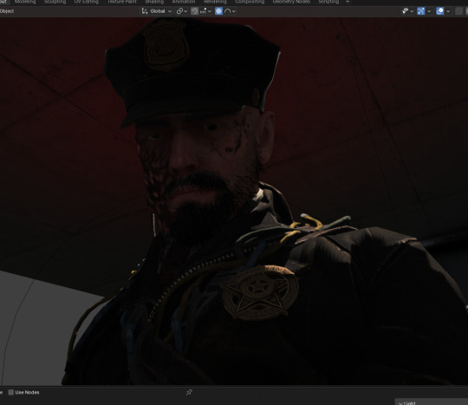Screen dimensions: 468x405
Task: Expand the object visibility dropdown arrow
Action: tap(412, 11)
